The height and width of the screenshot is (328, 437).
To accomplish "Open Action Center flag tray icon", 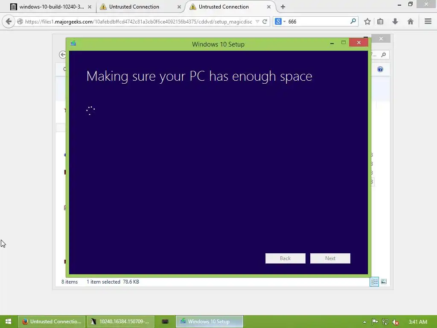I will tap(375, 322).
